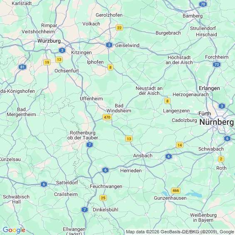Select the Erlangen city label
Image resolution: width=235 pixels, height=235 pixels.
[209, 88]
